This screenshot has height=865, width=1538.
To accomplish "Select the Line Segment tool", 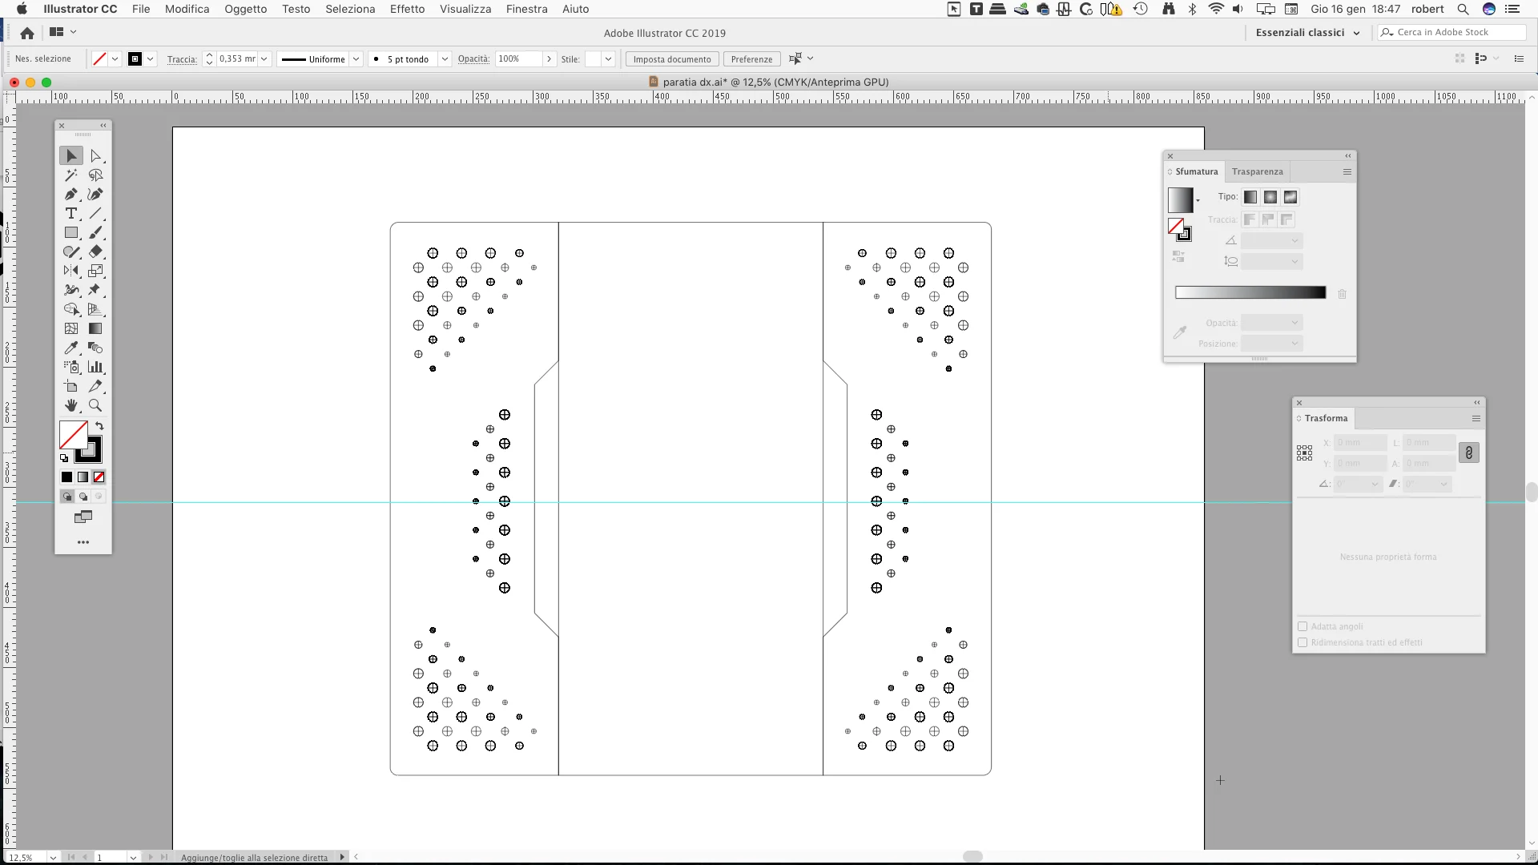I will click(95, 213).
